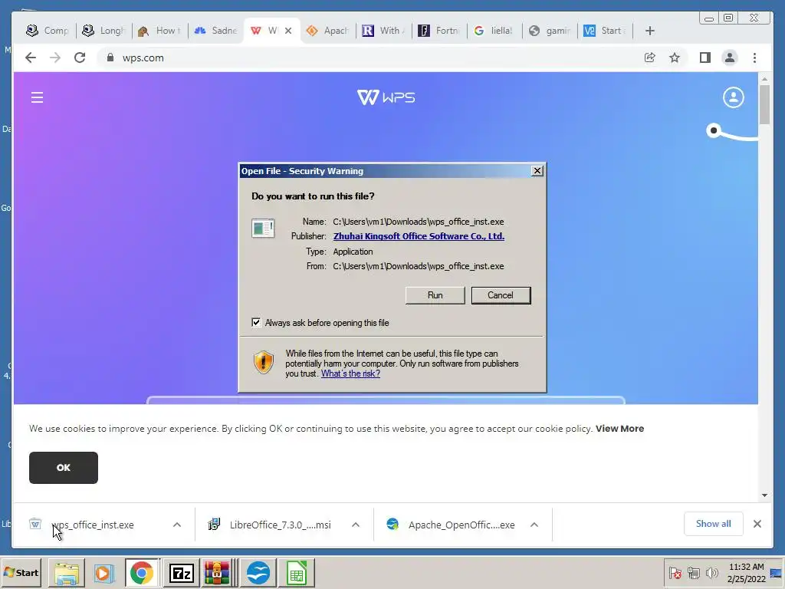
Task: Cancel the Open File security dialog
Action: (x=501, y=295)
